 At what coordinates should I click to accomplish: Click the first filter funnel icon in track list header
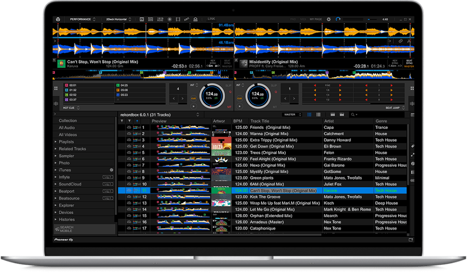[x=122, y=121]
